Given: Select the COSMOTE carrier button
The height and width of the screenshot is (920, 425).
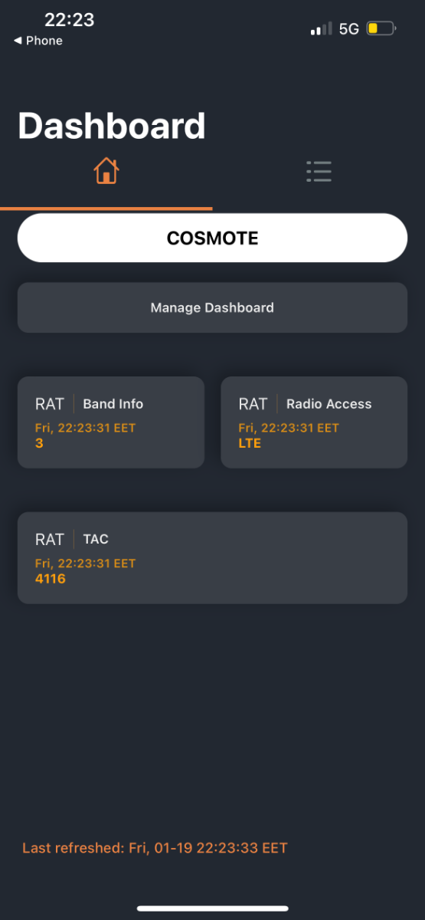Looking at the screenshot, I should coord(212,238).
